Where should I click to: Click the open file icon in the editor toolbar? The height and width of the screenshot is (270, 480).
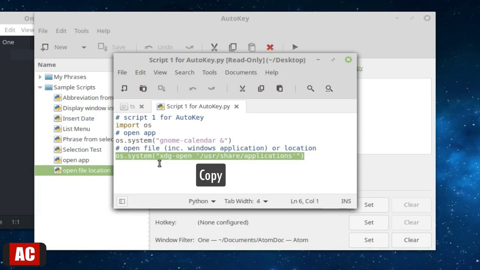tap(143, 88)
